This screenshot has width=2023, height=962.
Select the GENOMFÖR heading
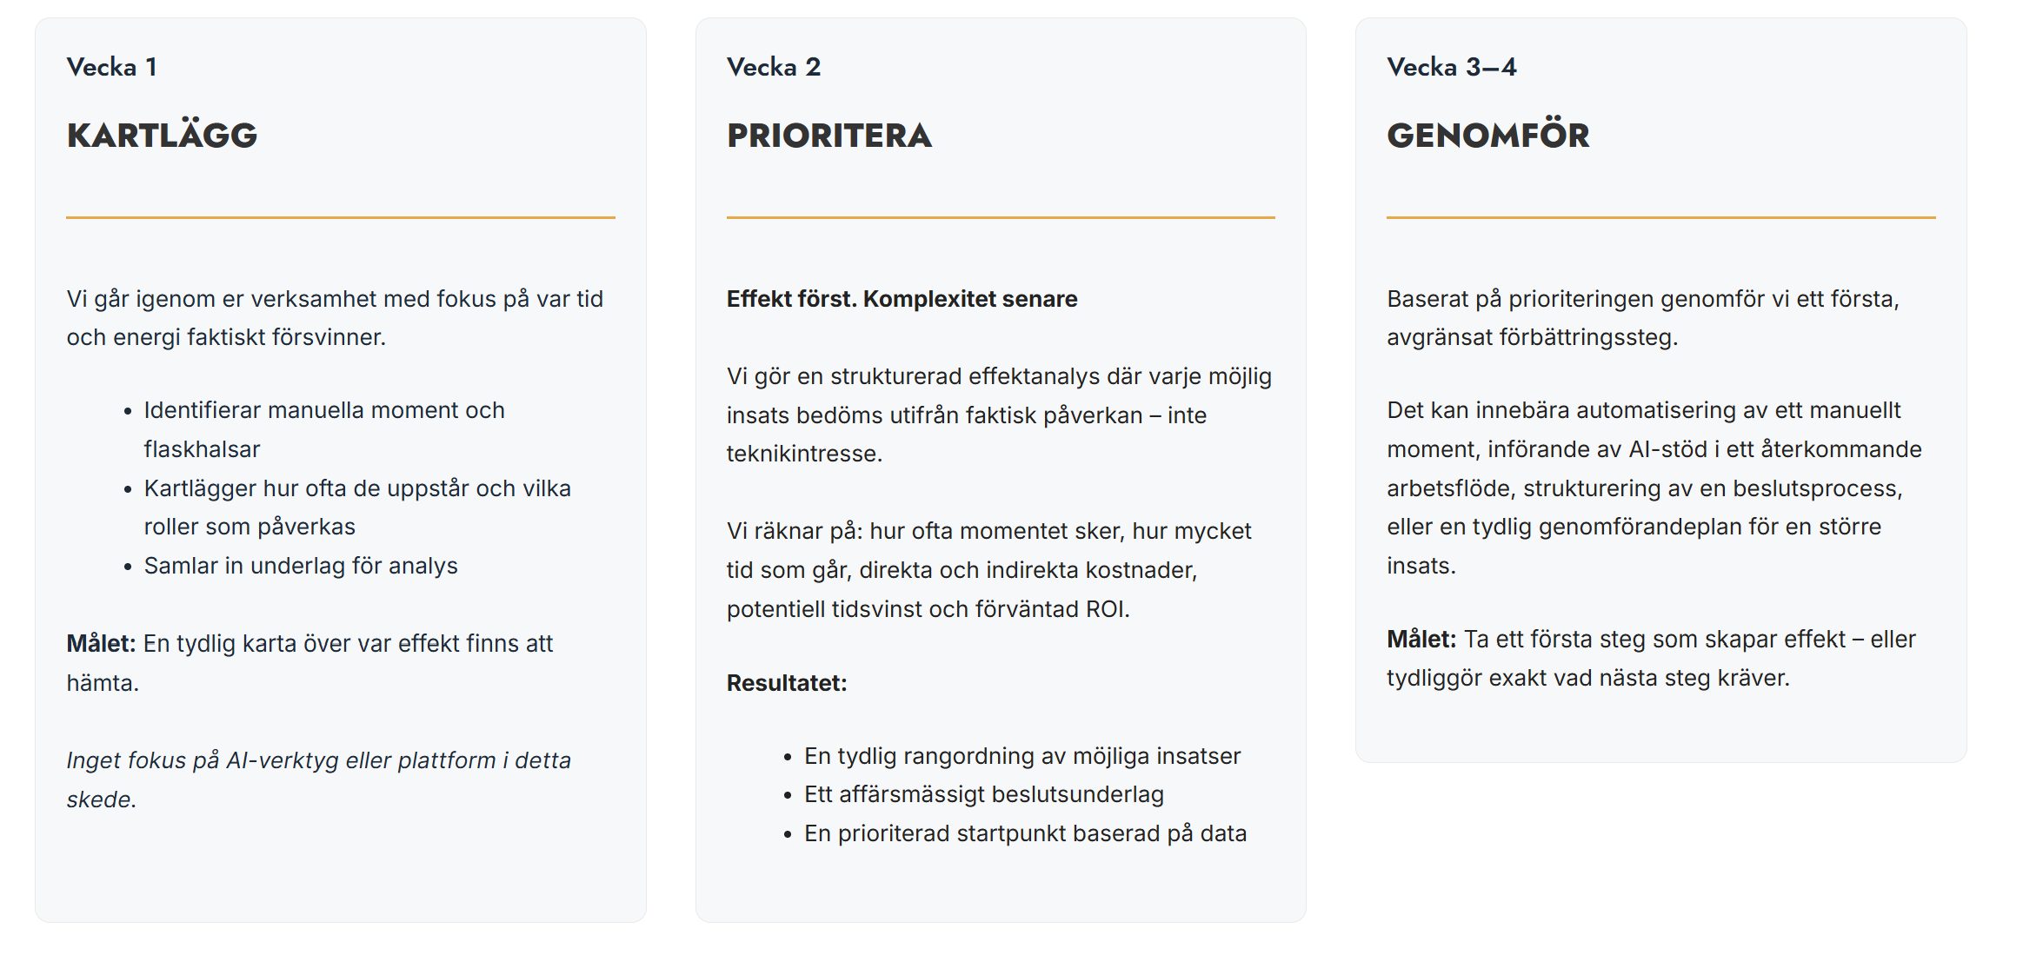1487,136
